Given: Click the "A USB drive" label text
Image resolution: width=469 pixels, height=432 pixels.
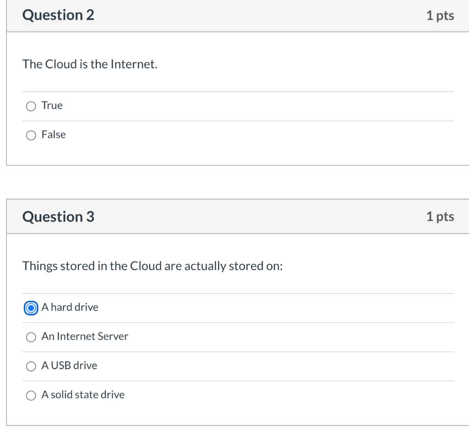Looking at the screenshot, I should click(69, 366).
